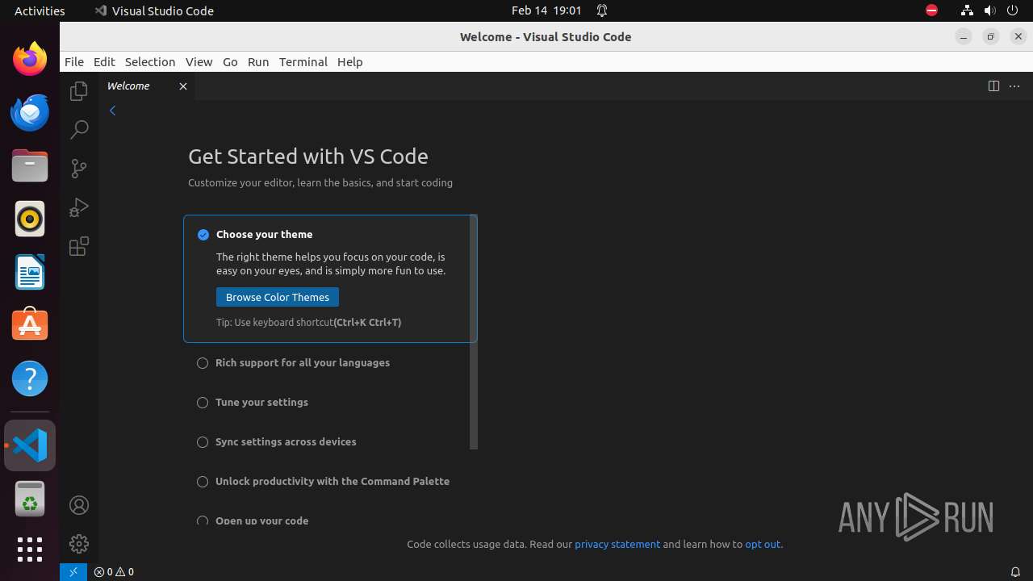Launch Thunderbird Mail from the dock
This screenshot has height=581, width=1033.
pos(30,112)
